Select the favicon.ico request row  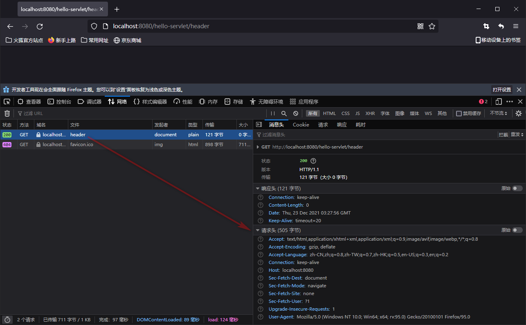point(126,144)
